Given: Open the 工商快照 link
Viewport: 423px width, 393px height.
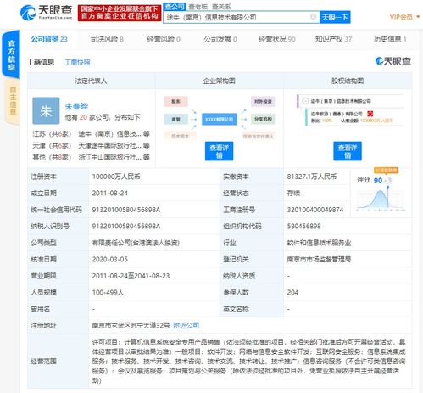Looking at the screenshot, I should [77, 62].
